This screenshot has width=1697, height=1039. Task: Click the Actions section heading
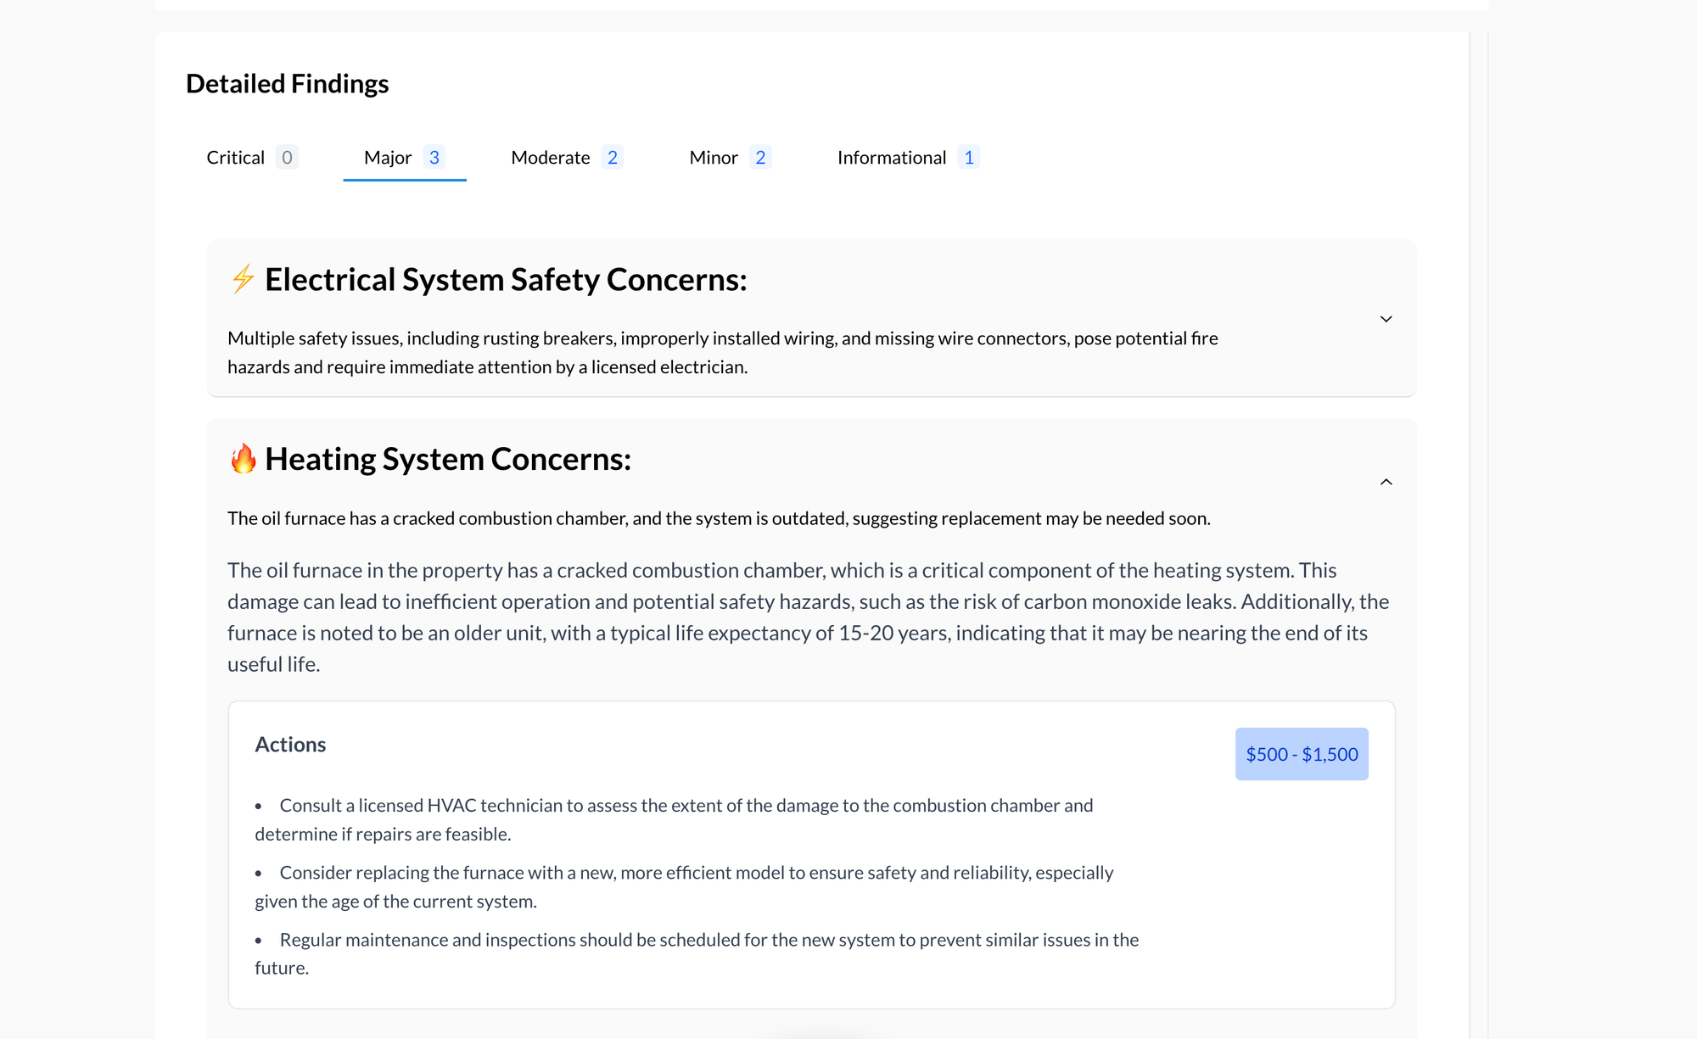pos(290,745)
